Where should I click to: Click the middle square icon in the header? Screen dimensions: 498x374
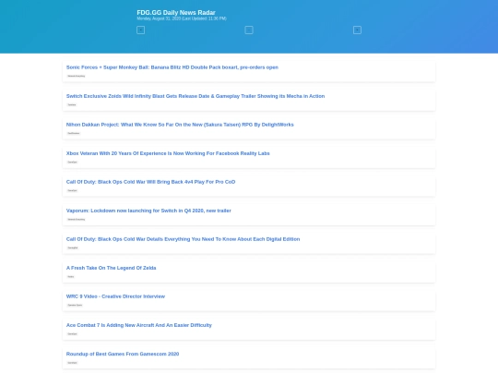pos(249,30)
